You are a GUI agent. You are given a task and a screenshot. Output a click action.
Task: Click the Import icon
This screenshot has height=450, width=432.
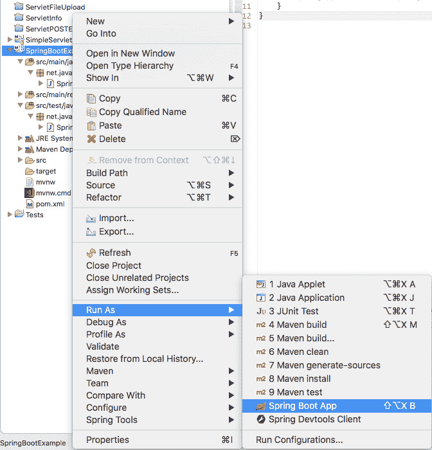coord(91,219)
